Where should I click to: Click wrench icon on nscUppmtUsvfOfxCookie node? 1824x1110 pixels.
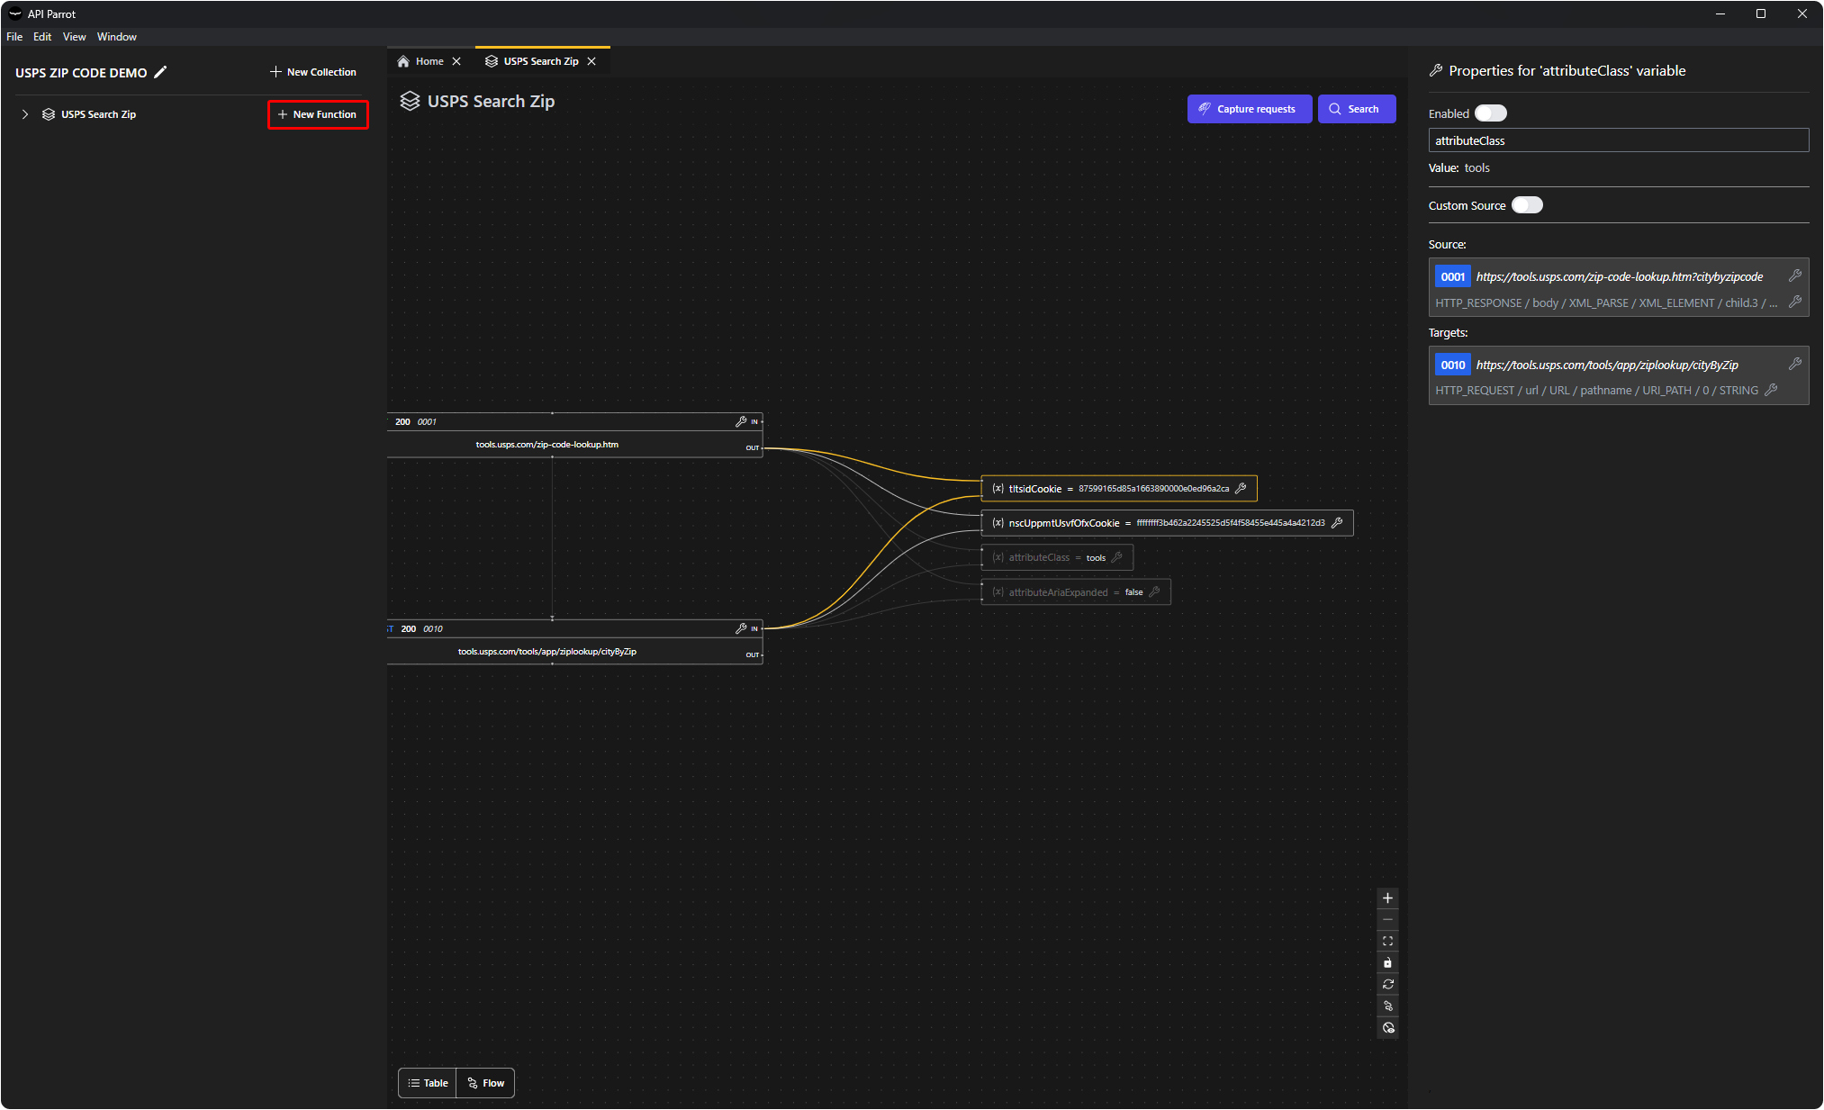click(1337, 522)
